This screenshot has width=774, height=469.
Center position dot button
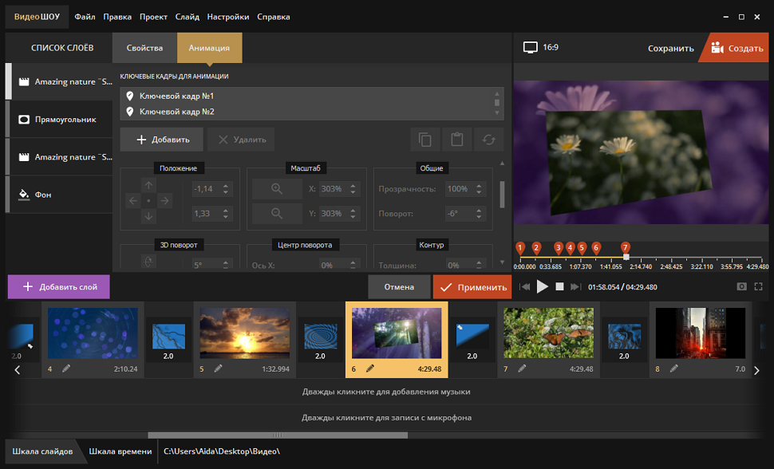point(148,201)
